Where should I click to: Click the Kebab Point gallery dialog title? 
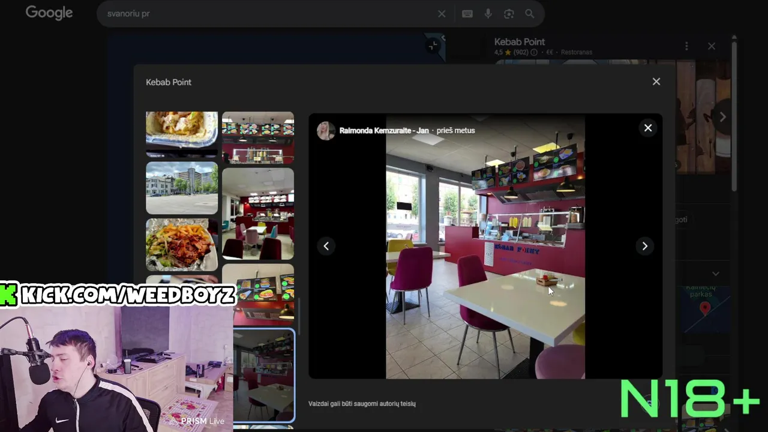click(x=169, y=82)
